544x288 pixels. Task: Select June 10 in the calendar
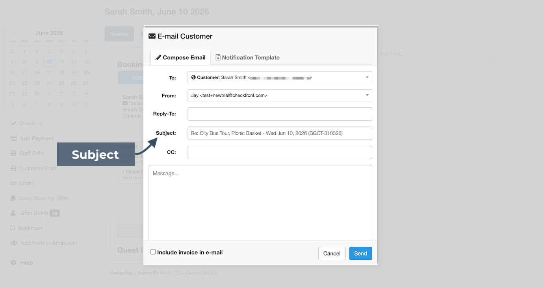[x=49, y=62]
